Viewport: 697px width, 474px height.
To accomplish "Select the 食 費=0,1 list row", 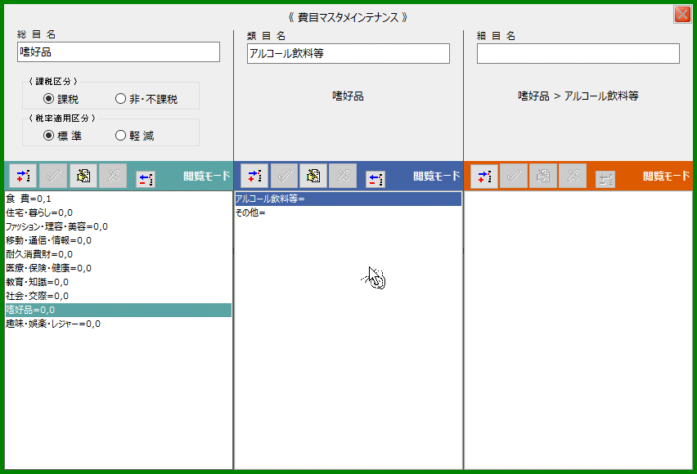I will (119, 199).
